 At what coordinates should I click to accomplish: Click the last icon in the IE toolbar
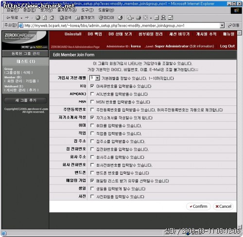pyautogui.click(x=171, y=17)
